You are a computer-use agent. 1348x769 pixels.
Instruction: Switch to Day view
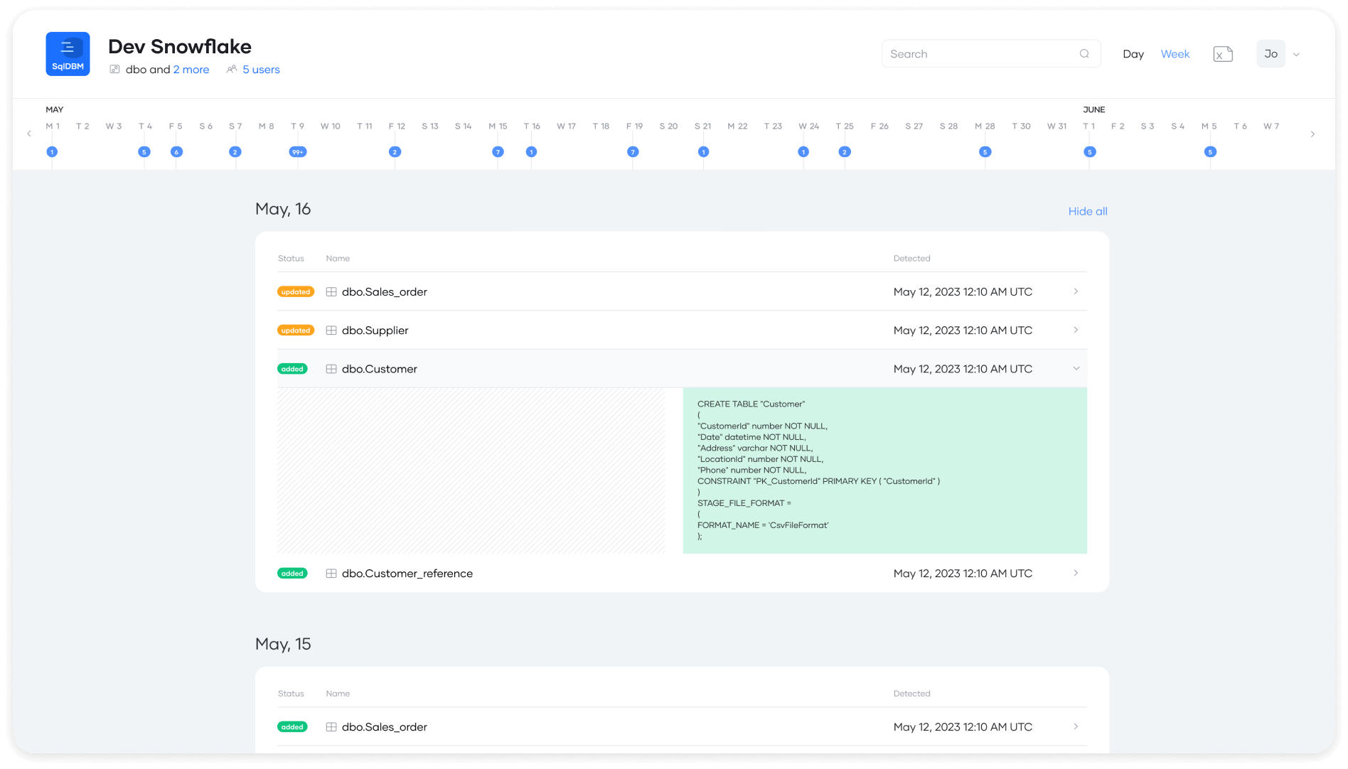1133,54
